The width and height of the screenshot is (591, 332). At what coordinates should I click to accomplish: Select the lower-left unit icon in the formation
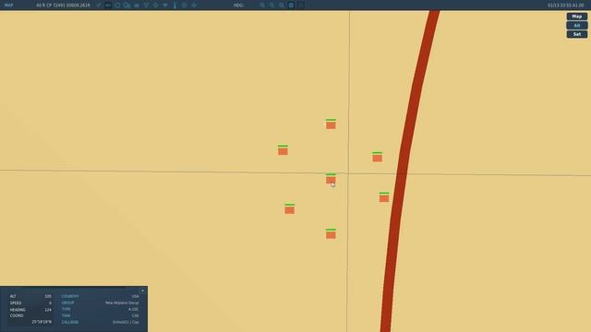289,208
